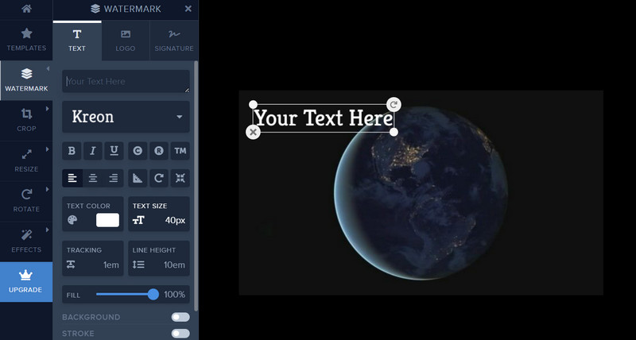The image size is (636, 340).
Task: Switch to the Logo tab
Action: [126, 41]
